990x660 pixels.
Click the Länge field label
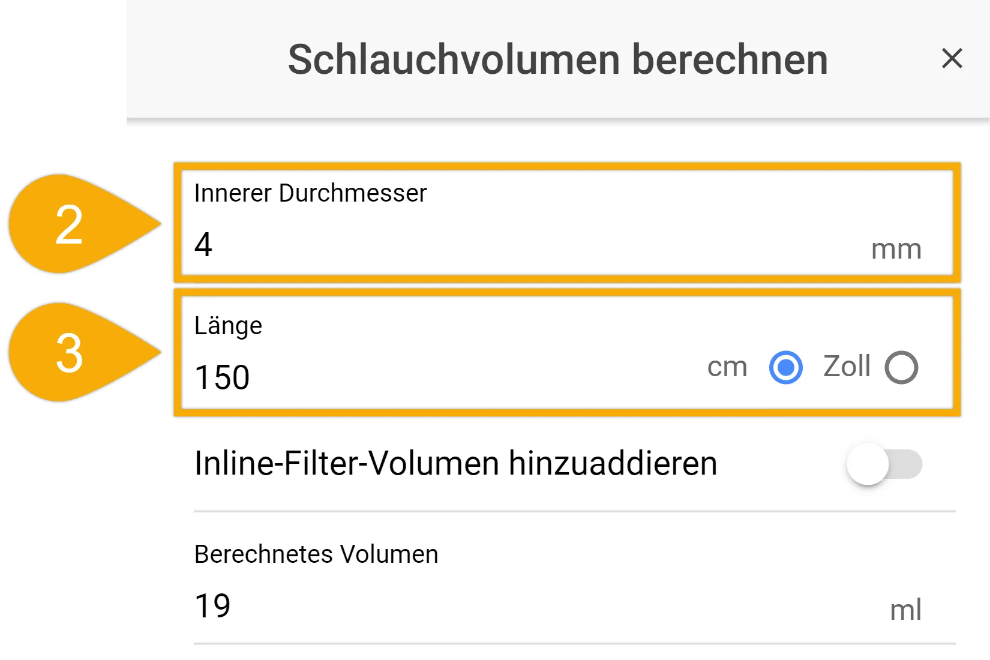(228, 326)
